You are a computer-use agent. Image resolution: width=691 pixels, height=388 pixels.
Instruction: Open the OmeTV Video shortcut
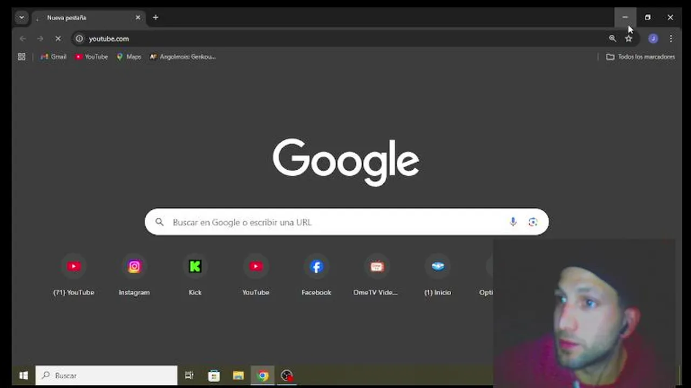(377, 276)
